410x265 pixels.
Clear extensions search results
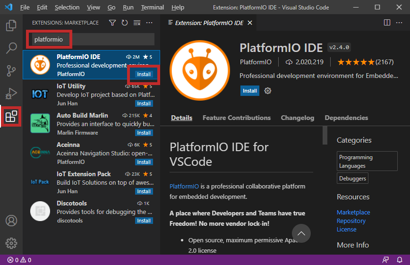137,23
